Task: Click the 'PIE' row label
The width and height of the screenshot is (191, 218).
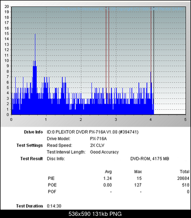Action: [51, 178]
